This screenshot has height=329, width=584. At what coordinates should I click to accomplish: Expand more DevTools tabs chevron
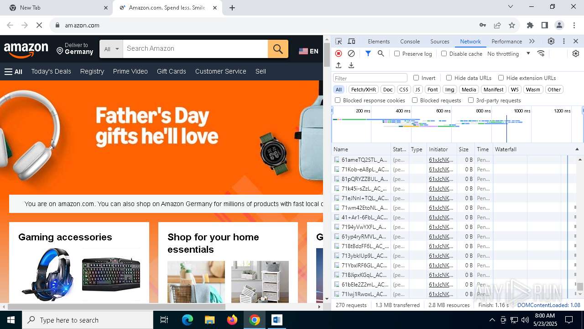click(x=532, y=41)
